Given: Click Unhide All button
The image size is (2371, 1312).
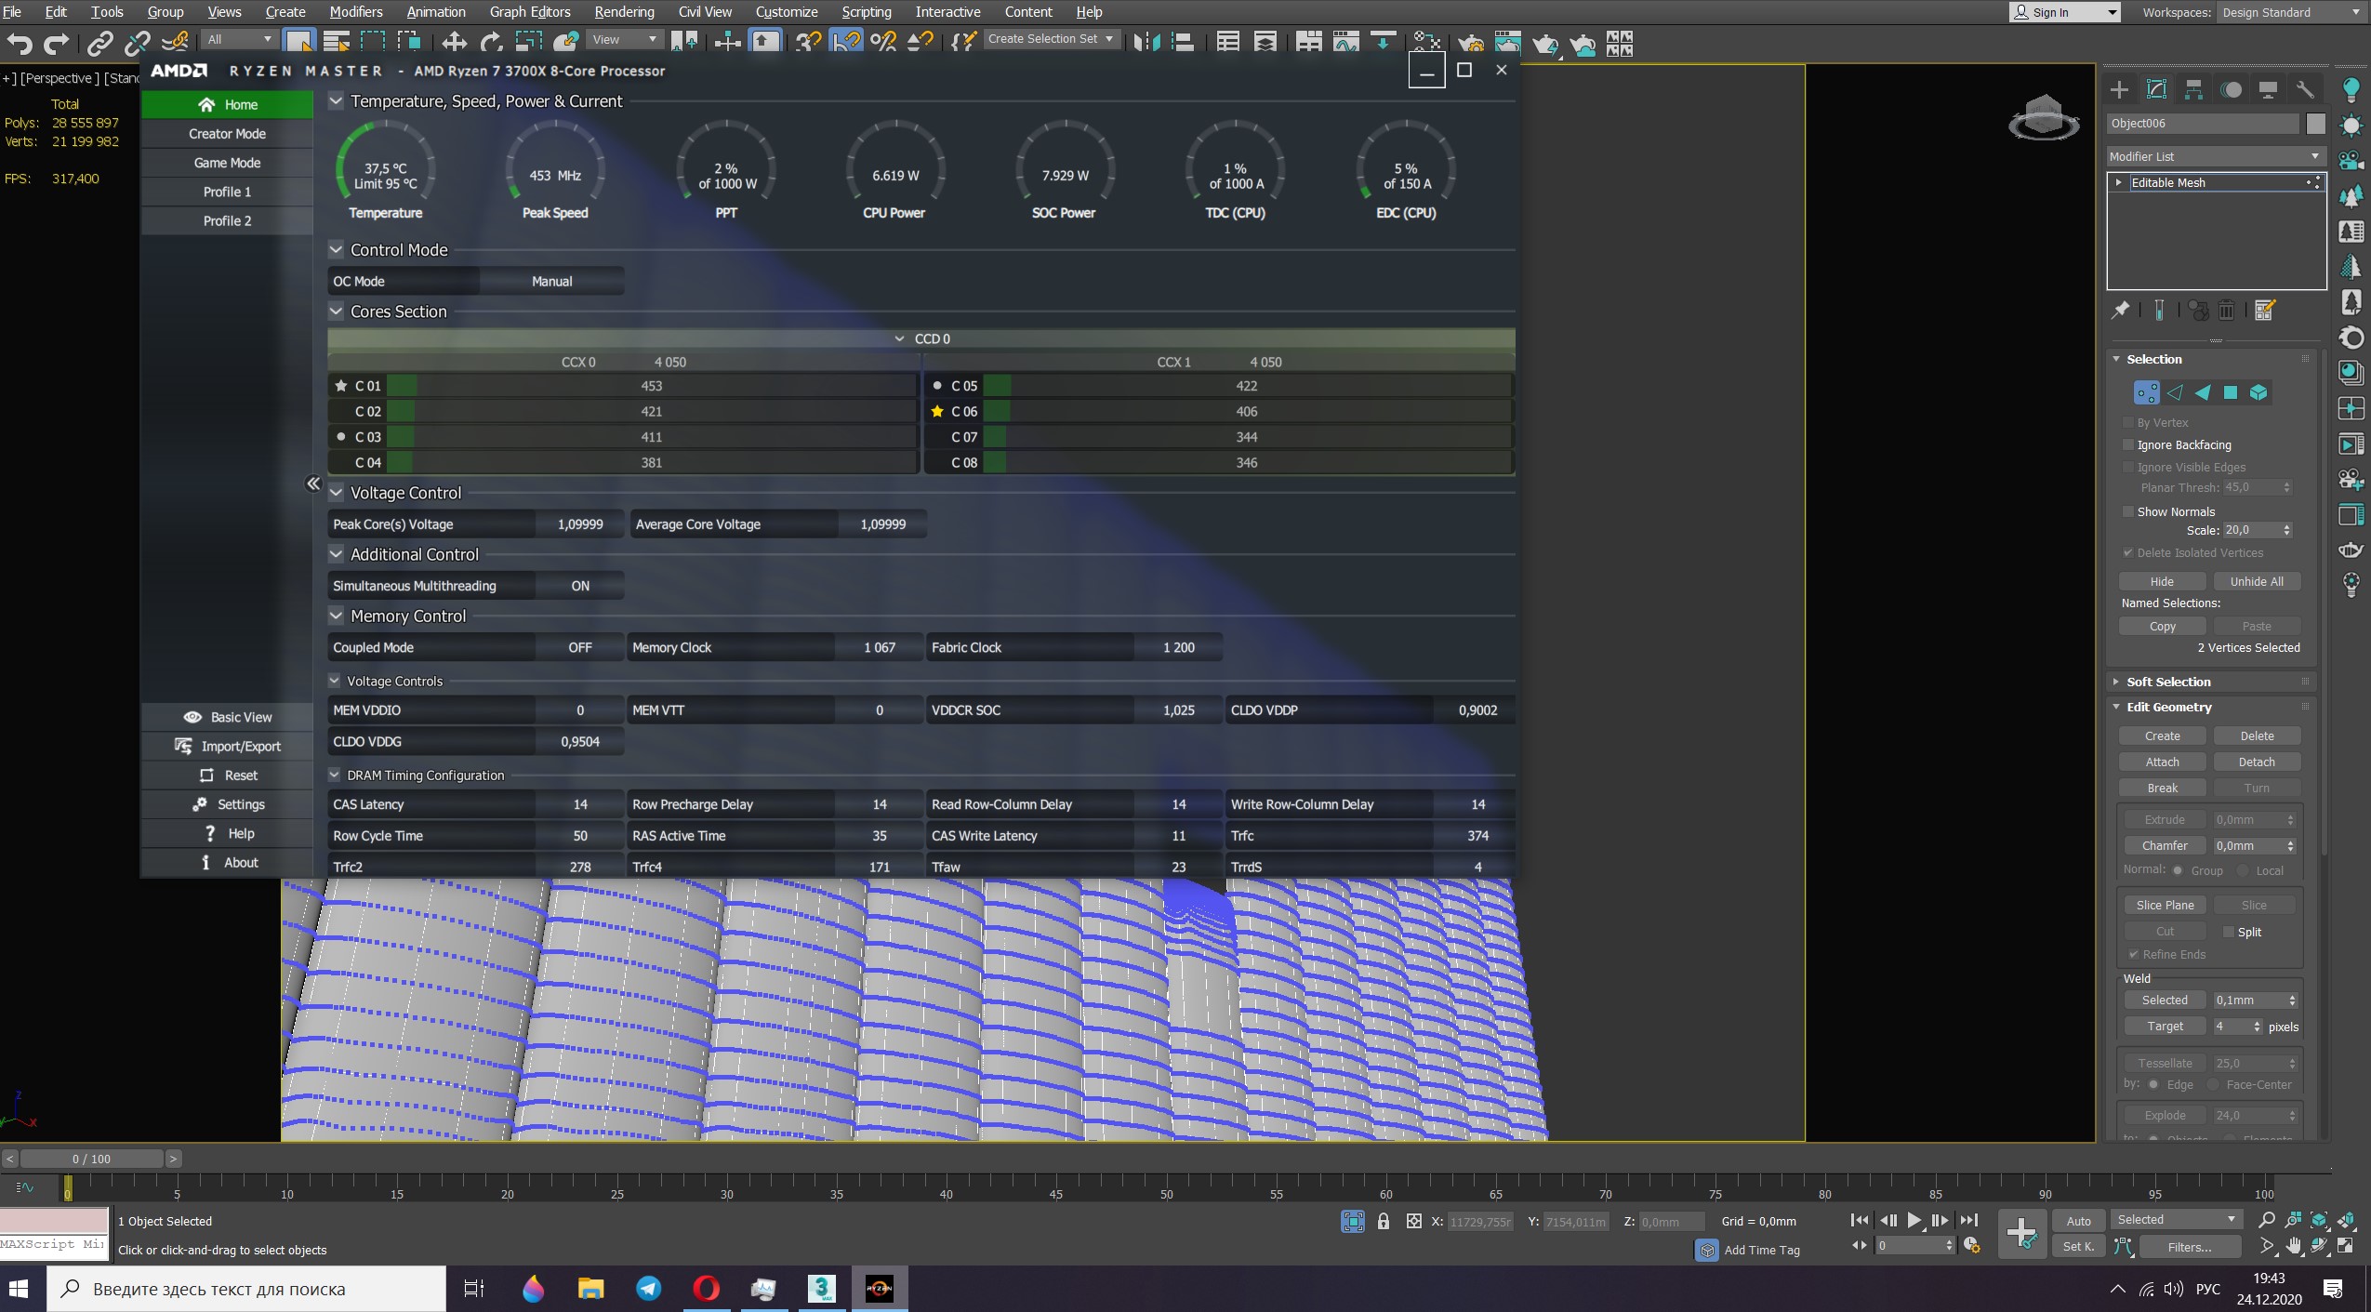Looking at the screenshot, I should 2257,581.
